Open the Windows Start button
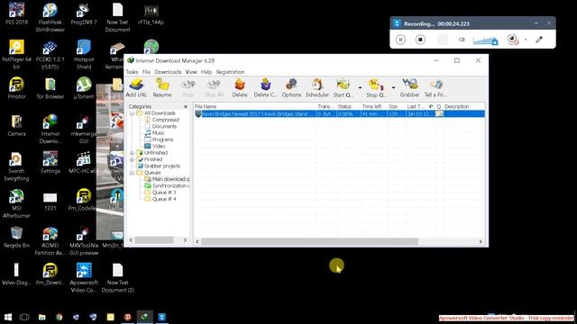Image resolution: width=577 pixels, height=324 pixels. coord(8,317)
